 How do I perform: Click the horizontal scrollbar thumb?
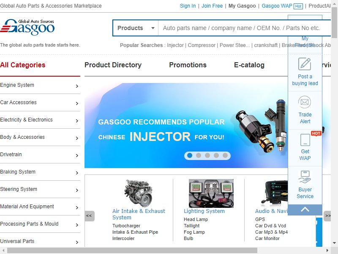pos(132,251)
